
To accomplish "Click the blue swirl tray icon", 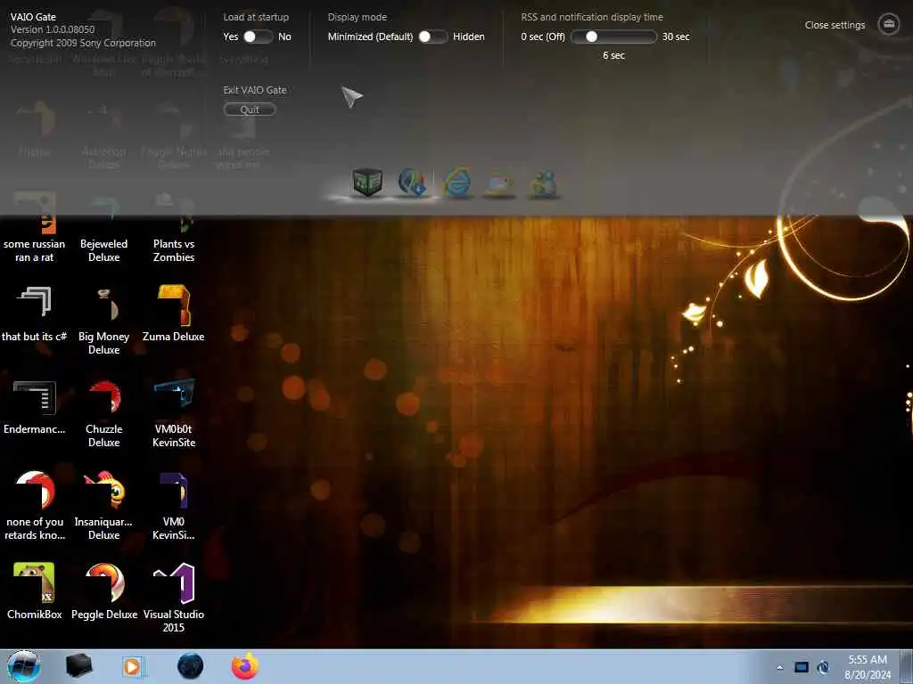I will pos(823,667).
